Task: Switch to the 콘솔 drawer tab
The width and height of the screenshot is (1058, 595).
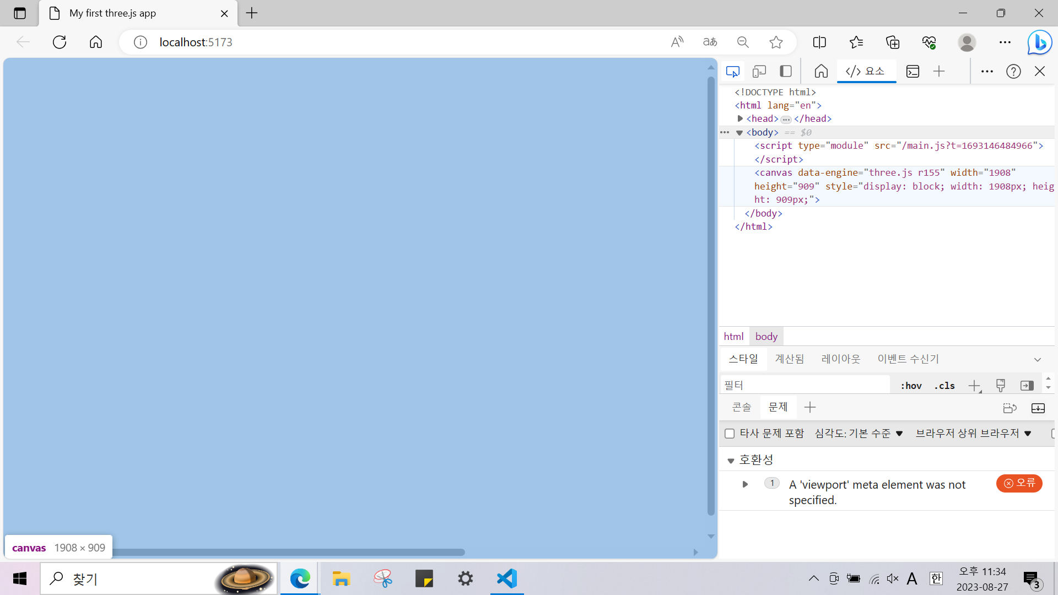Action: pyautogui.click(x=742, y=408)
